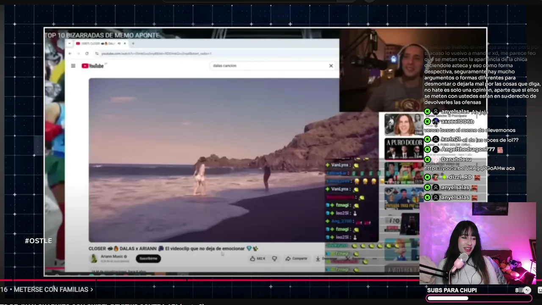The height and width of the screenshot is (305, 542).
Task: Click the green Kick badge beside axeeel006b
Action: pos(428,122)
